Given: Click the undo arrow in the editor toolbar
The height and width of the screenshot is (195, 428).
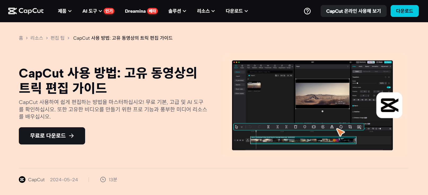Looking at the screenshot, I should click(x=250, y=127).
